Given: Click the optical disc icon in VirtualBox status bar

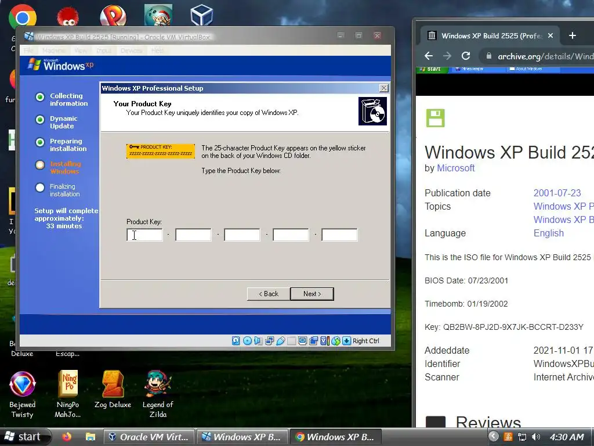Looking at the screenshot, I should click(247, 340).
